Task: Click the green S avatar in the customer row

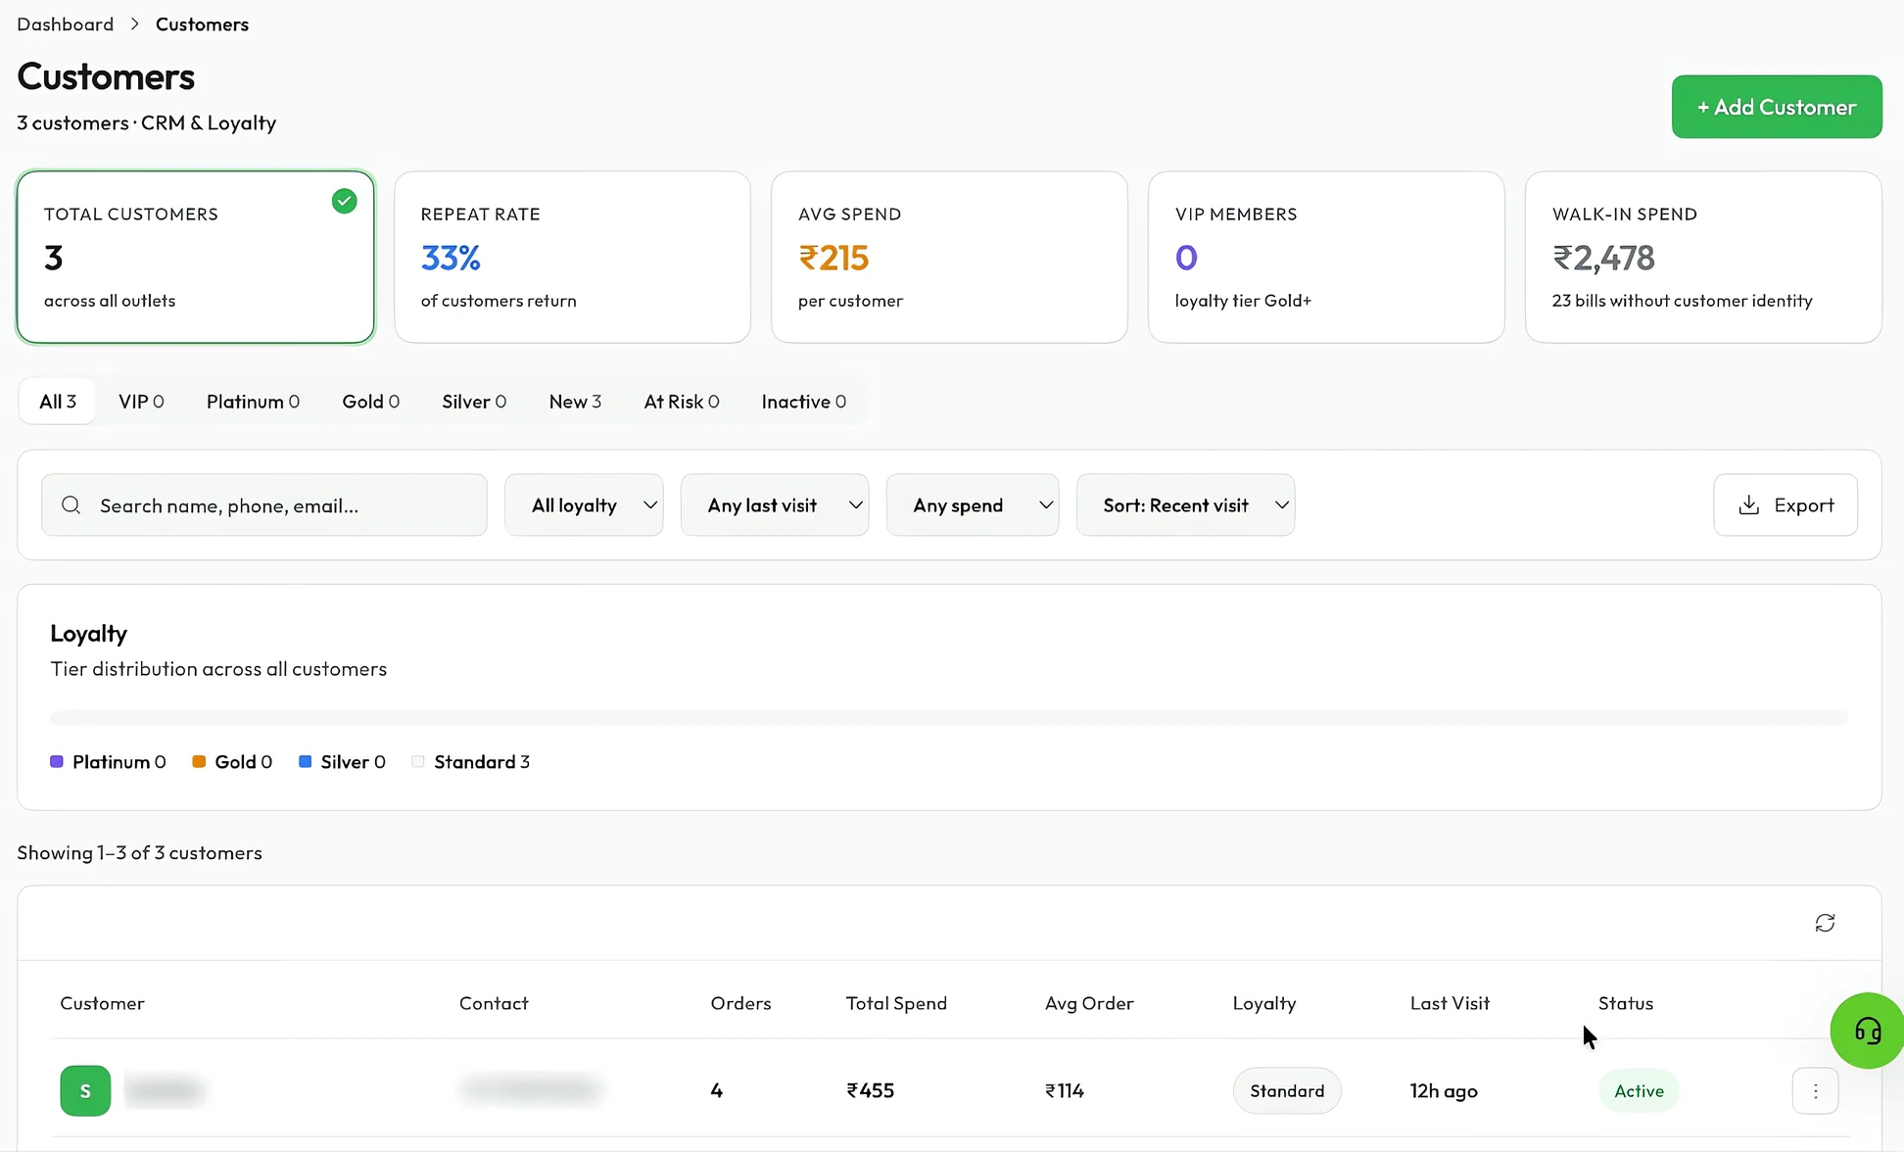Action: [x=85, y=1090]
